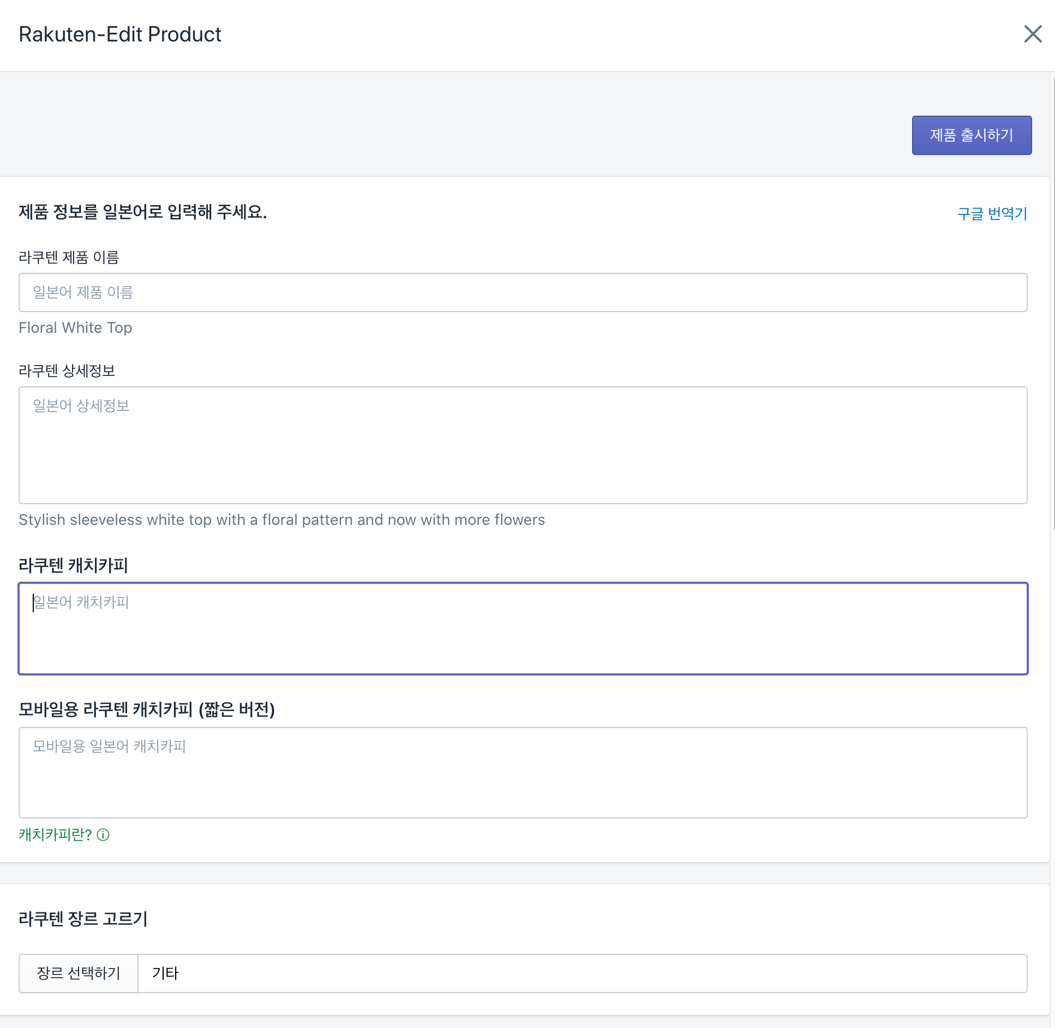Click the Rakuten-Edit Product title
1055x1028 pixels.
[120, 34]
